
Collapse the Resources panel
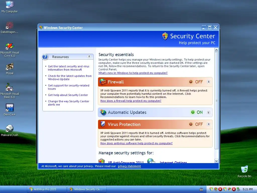[x=89, y=57]
